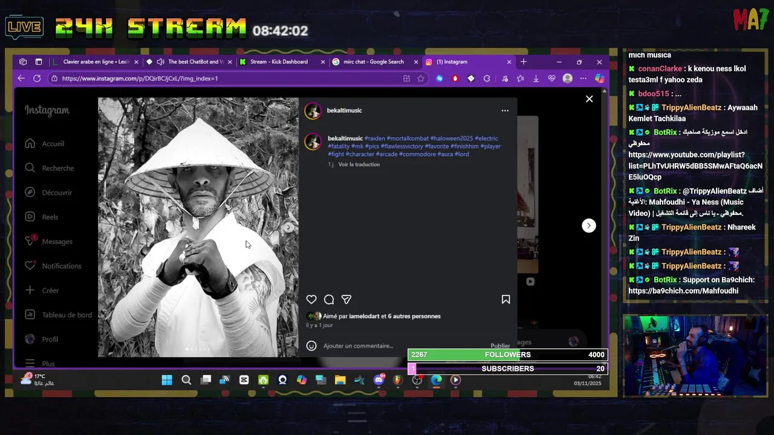
Task: Open Notifications in the sidebar
Action: pos(53,266)
